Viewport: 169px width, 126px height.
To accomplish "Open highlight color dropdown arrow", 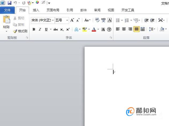I will point(89,29).
